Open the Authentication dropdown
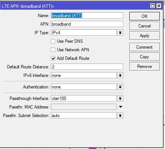This screenshot has height=149, width=165. [120, 87]
